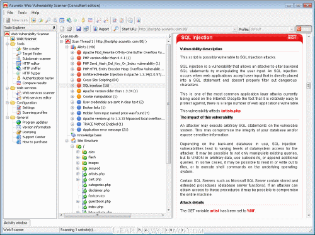Open scheduler clock icon in top toolbar
The height and width of the screenshot is (235, 315).
130,20
